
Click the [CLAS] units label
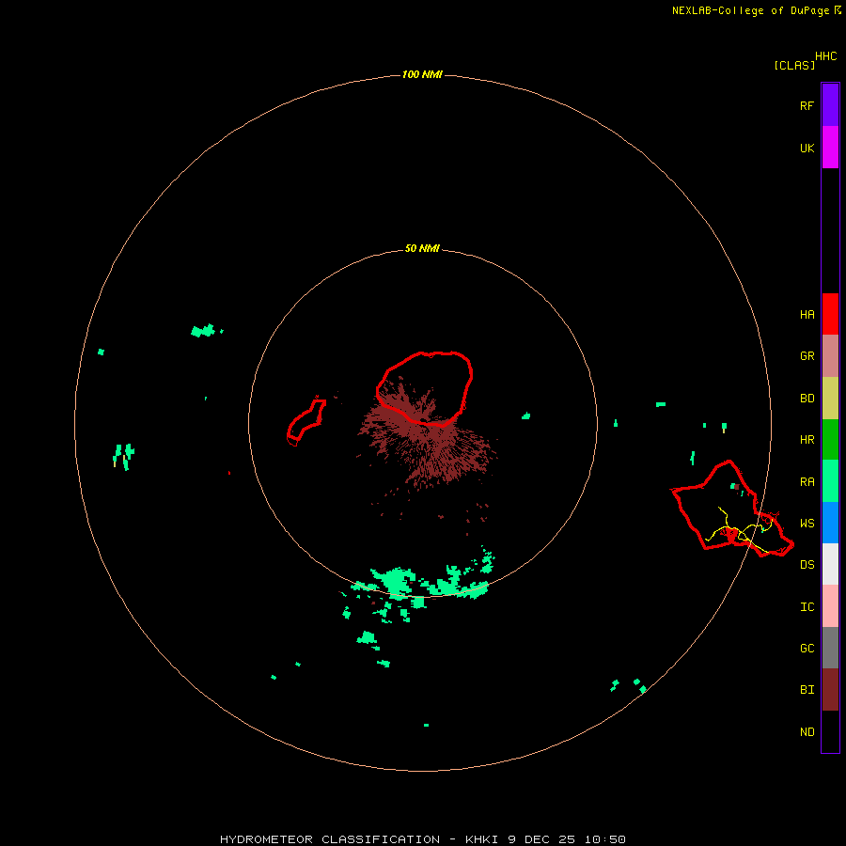point(794,65)
